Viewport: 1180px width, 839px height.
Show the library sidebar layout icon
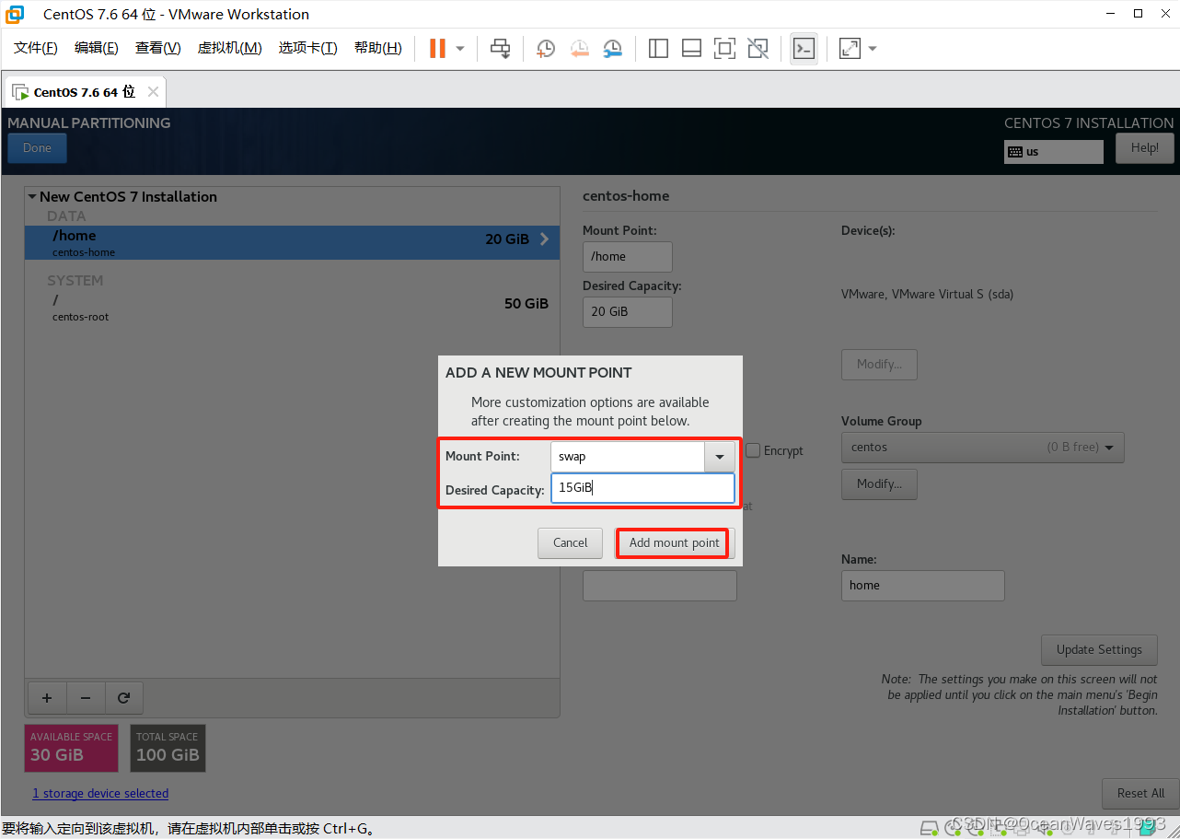tap(658, 48)
